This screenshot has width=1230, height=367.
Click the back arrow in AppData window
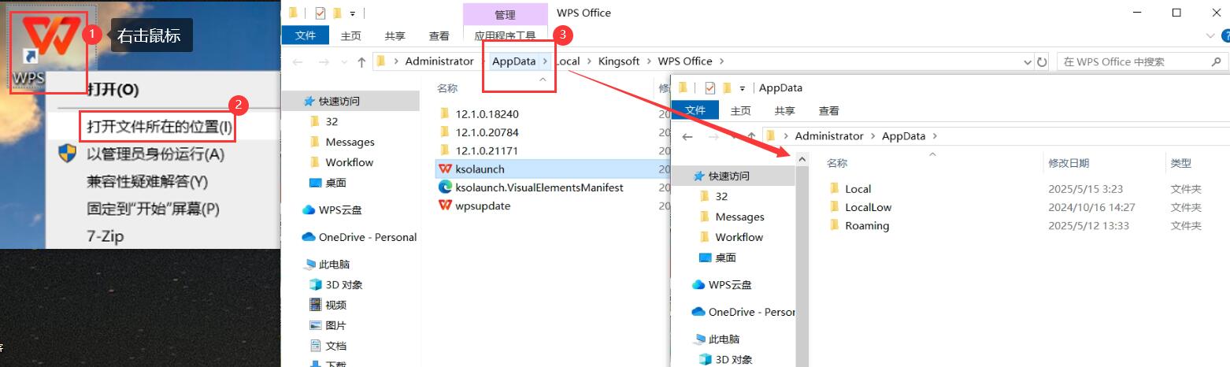tap(687, 137)
